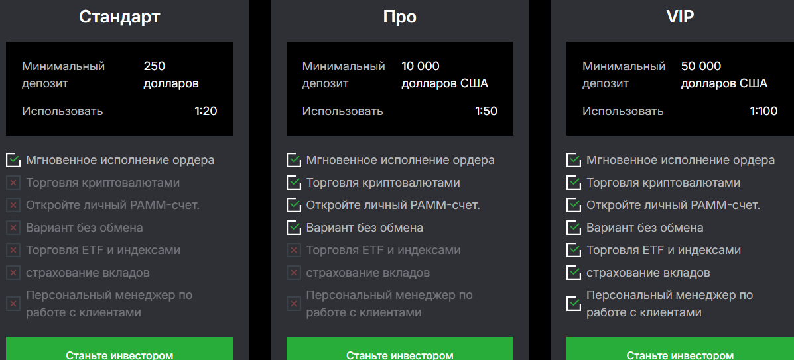Click Станьте инвестором button under Про plan
The width and height of the screenshot is (794, 360).
[400, 349]
